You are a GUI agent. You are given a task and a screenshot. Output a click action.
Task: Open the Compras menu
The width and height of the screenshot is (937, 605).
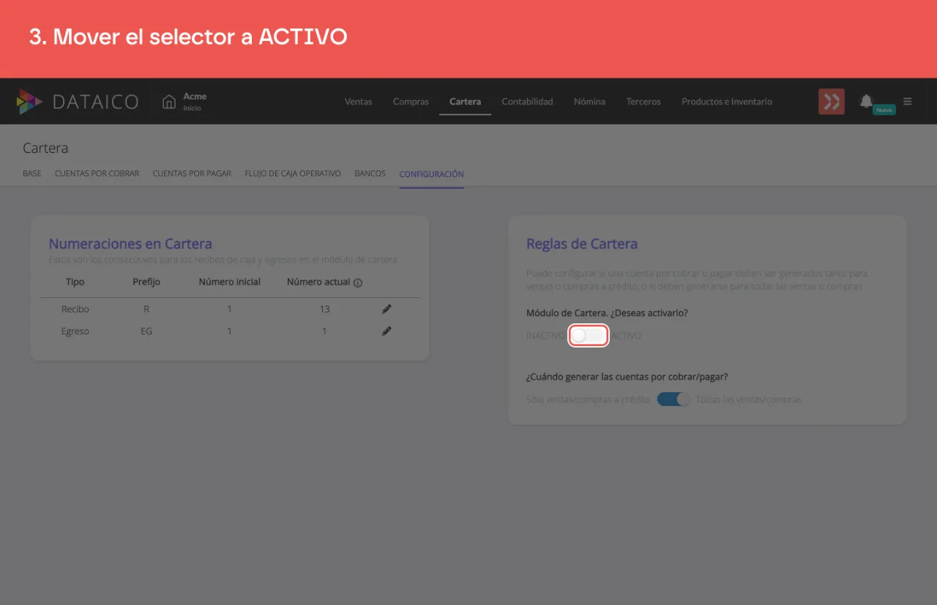click(411, 102)
